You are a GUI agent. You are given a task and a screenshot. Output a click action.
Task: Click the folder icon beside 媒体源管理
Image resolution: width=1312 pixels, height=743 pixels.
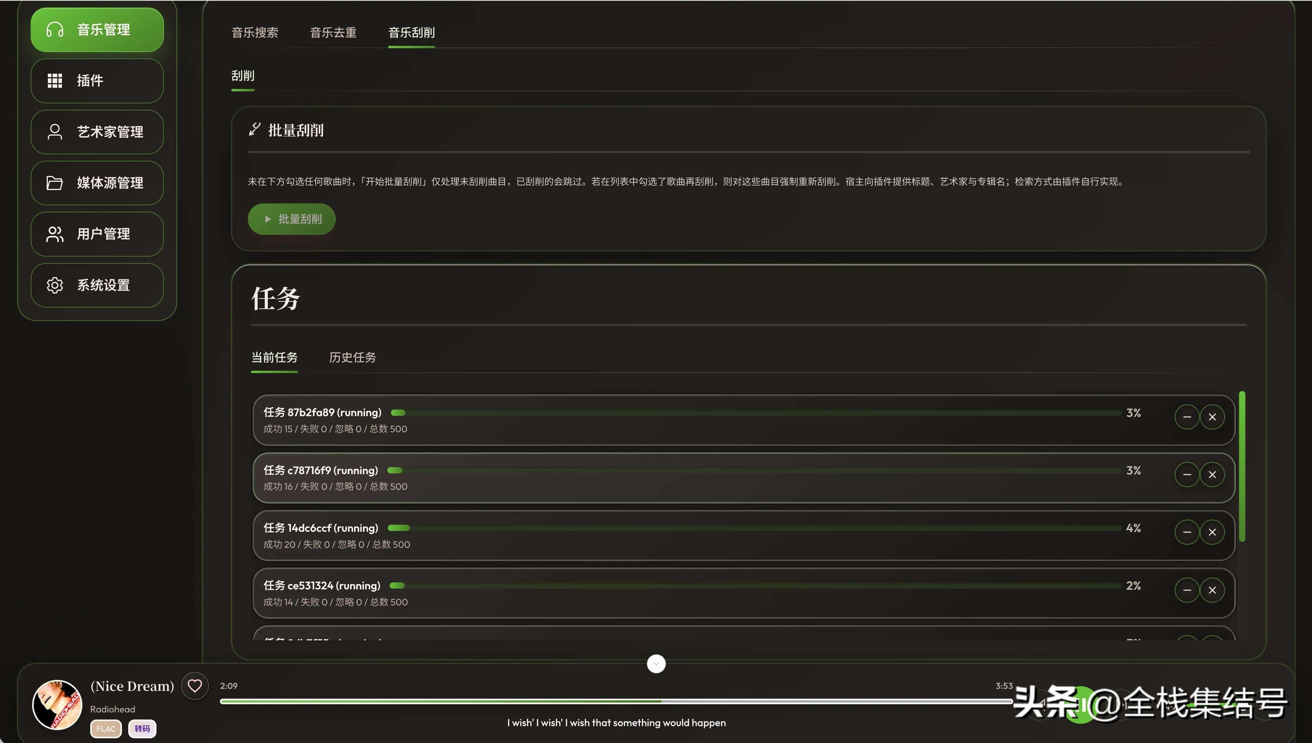(55, 183)
